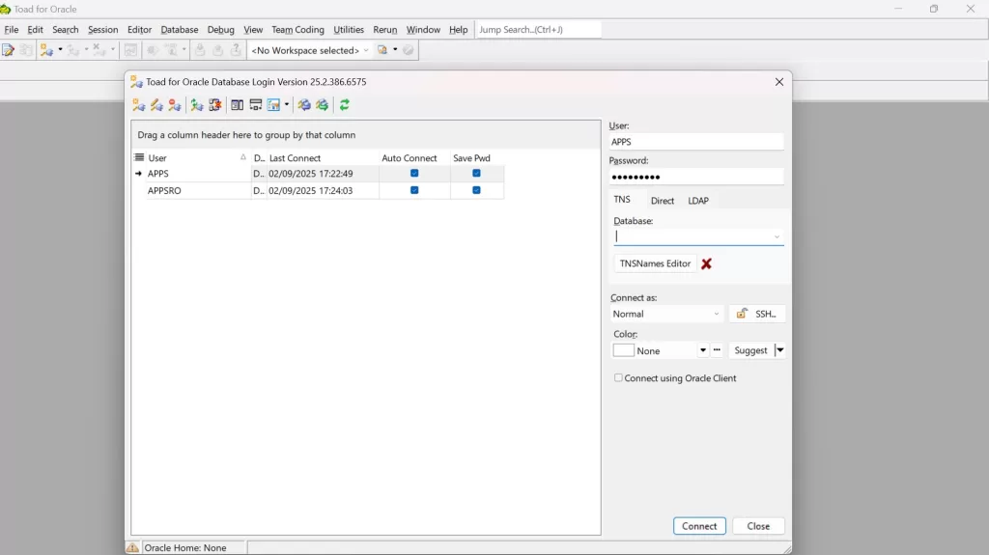Click the delete connection icon

point(174,105)
